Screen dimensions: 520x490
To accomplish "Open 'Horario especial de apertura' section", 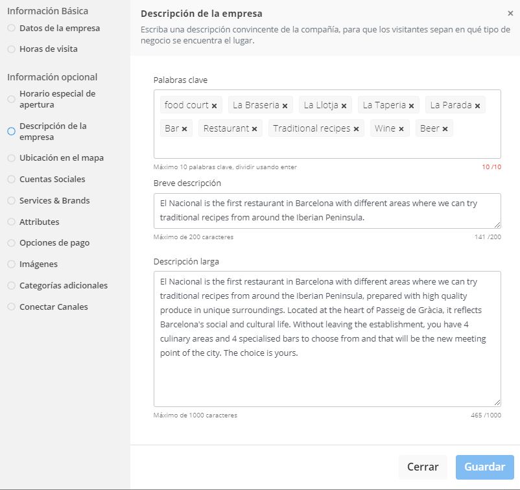I will (x=57, y=99).
